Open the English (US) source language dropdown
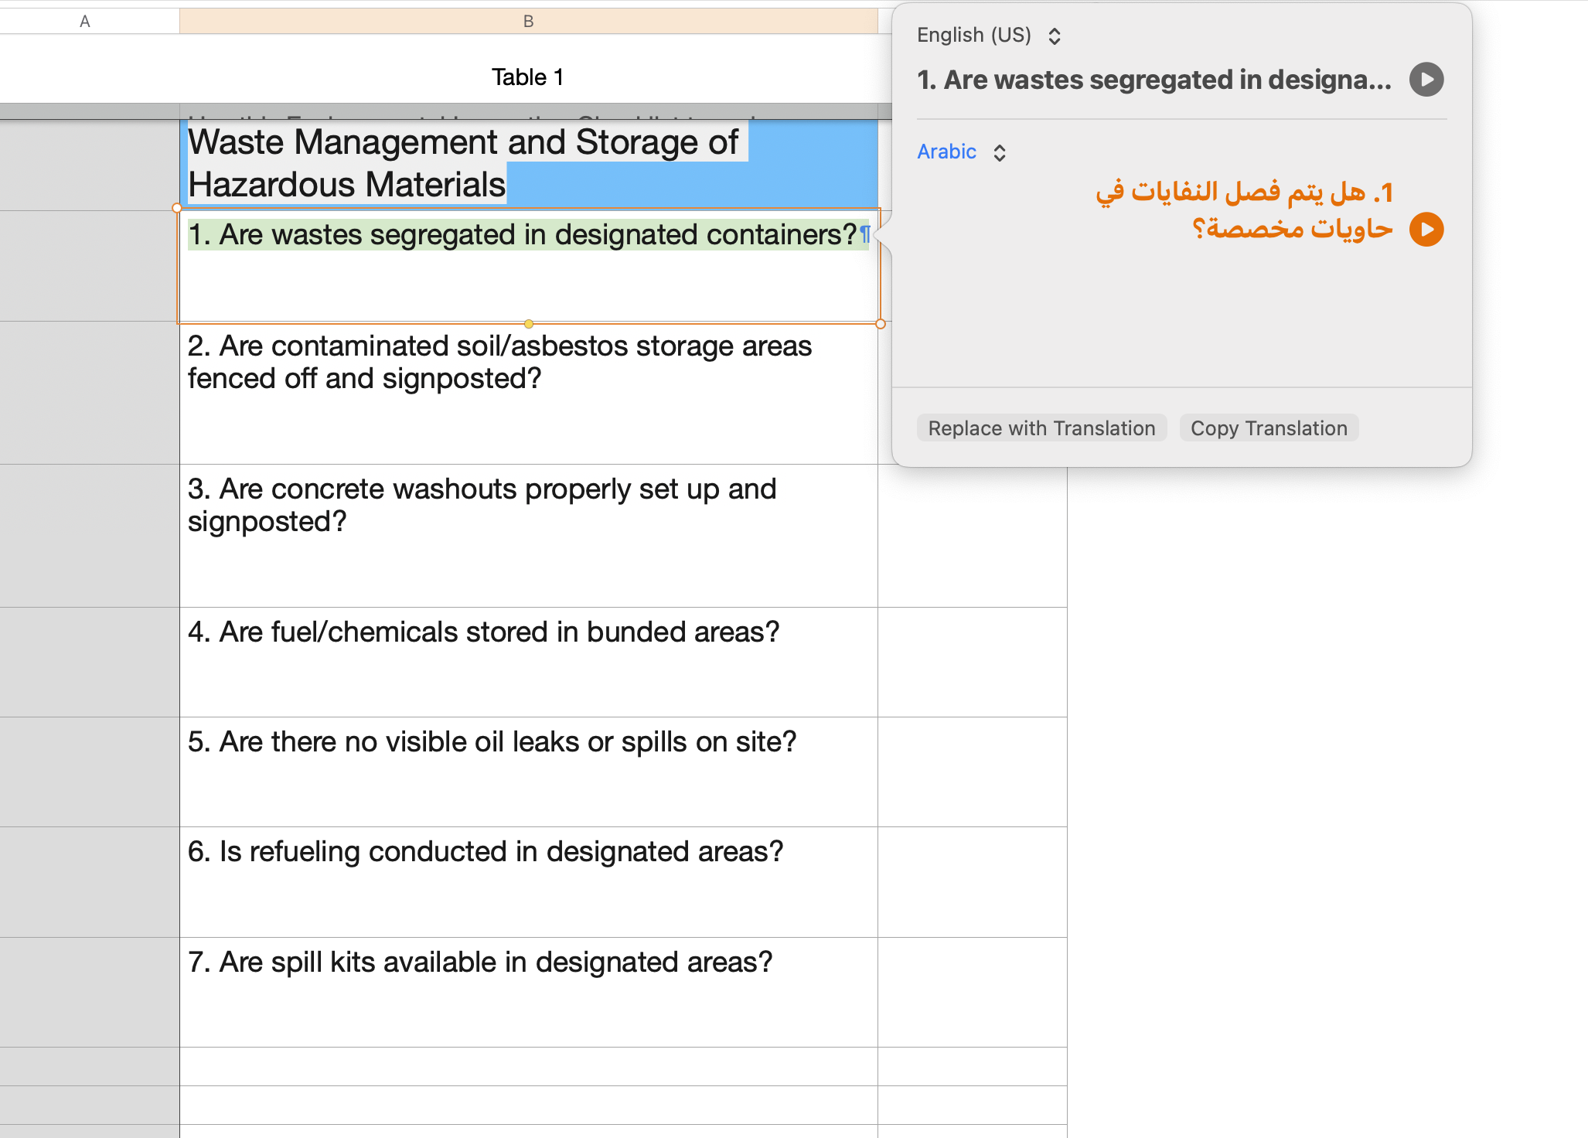Viewport: 1588px width, 1138px height. [x=988, y=36]
